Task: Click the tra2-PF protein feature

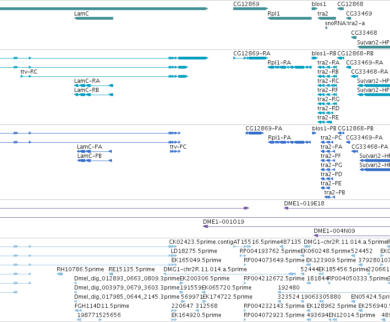Action: click(328, 161)
